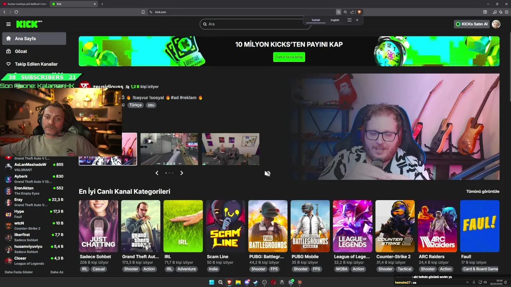Click the zeu tag on featured stream
The image size is (511, 287).
151,105
